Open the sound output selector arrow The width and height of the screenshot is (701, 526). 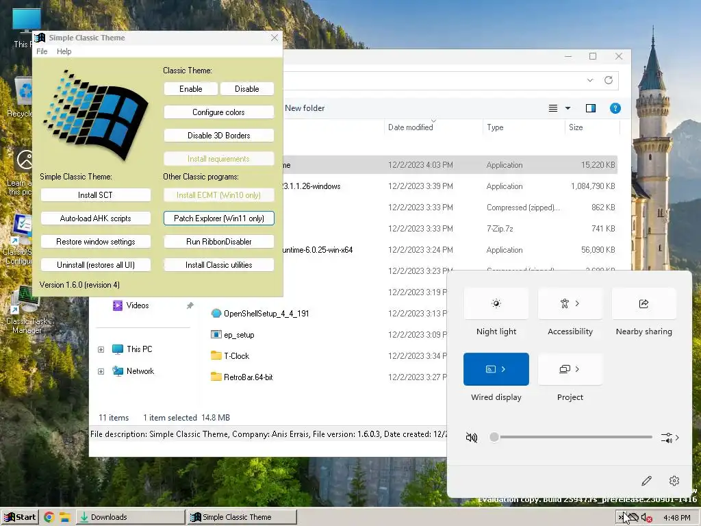tap(670, 438)
